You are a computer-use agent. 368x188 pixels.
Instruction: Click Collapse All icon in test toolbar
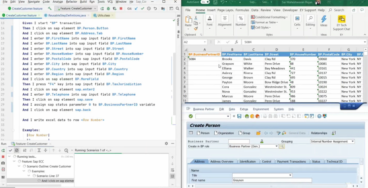(x=46, y=150)
